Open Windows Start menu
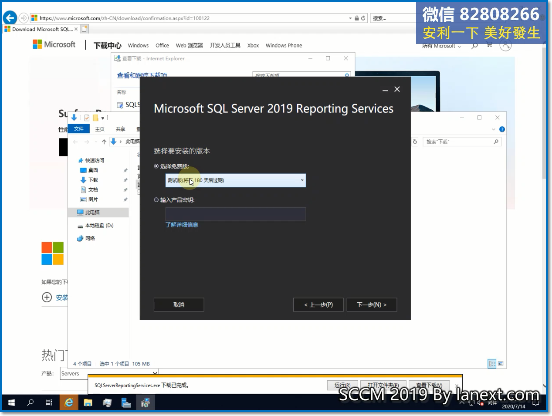The image size is (552, 416). (x=12, y=402)
